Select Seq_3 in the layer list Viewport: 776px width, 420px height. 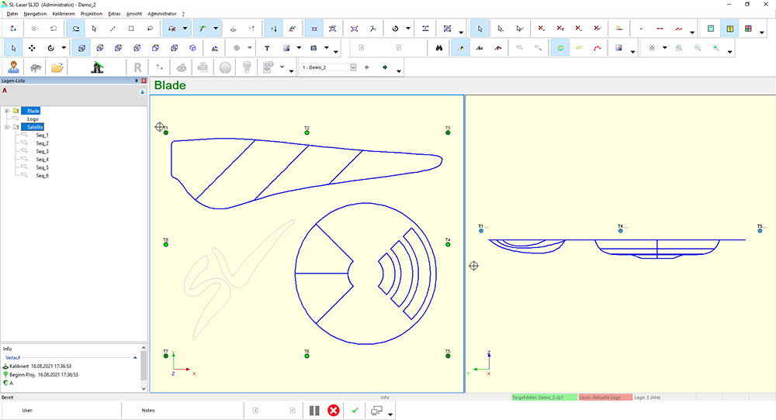(42, 151)
